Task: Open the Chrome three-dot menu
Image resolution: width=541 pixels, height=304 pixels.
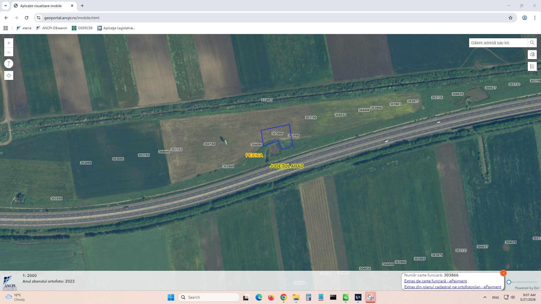Action: pos(535,18)
